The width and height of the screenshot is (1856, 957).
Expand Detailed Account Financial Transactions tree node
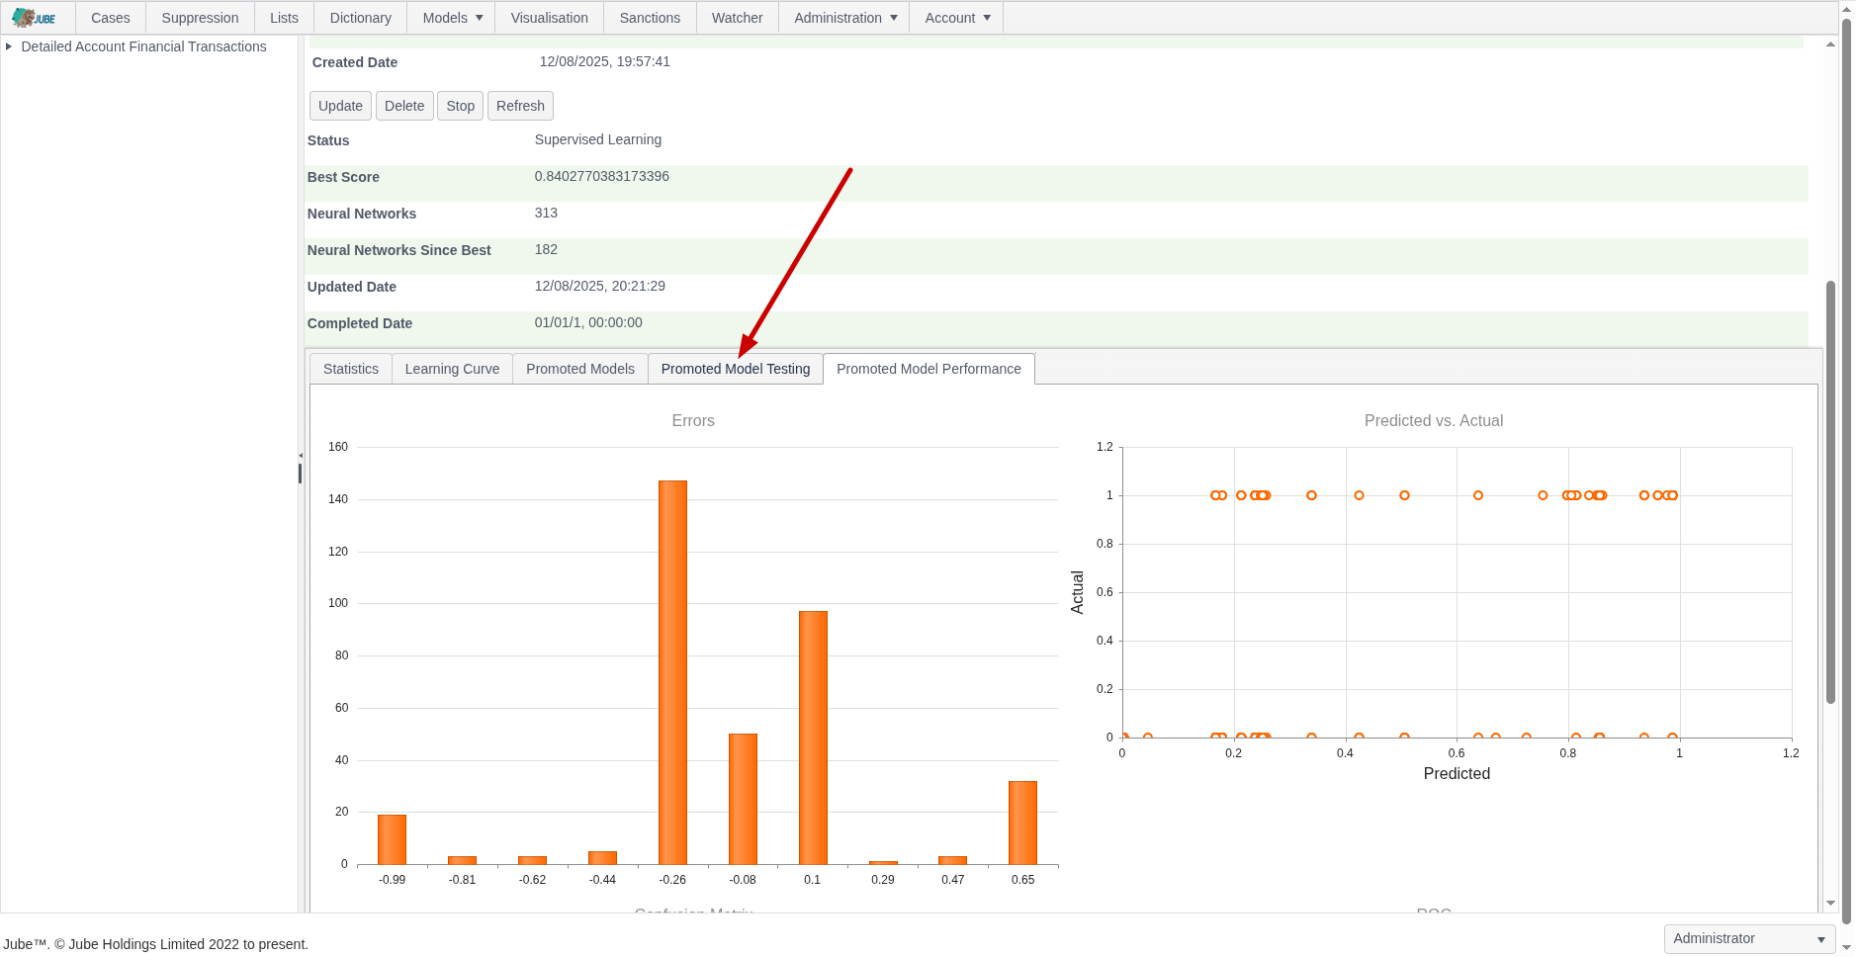(x=9, y=46)
